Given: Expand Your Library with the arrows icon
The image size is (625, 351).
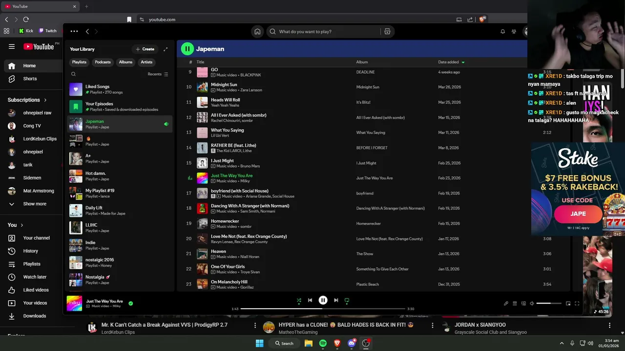Looking at the screenshot, I should pyautogui.click(x=166, y=49).
